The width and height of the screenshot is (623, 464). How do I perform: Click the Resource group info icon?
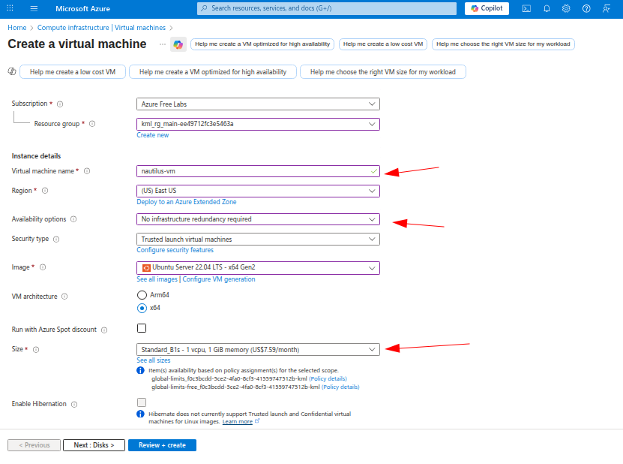(x=92, y=124)
